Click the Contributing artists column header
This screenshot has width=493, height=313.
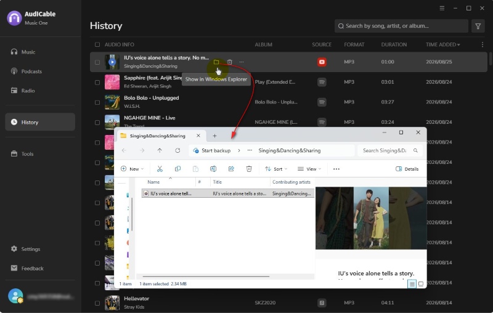click(x=292, y=182)
